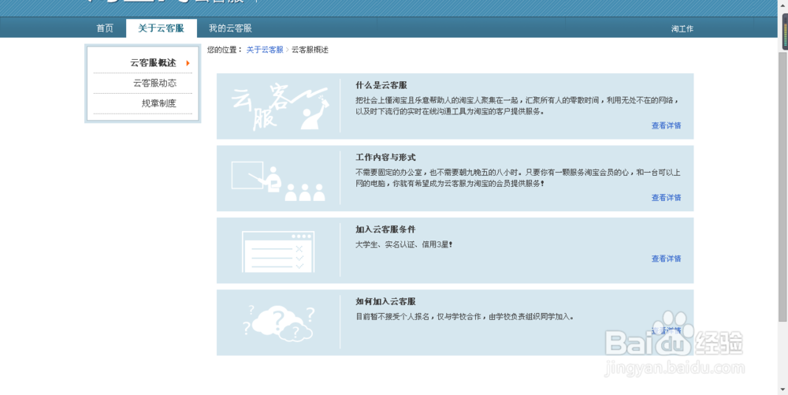Image resolution: width=788 pixels, height=395 pixels.
Task: Click the teacher and whiteboard illustration
Action: [x=278, y=181]
